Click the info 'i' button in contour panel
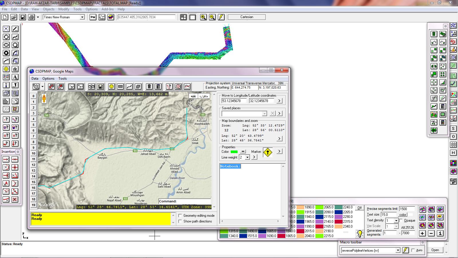The height and width of the screenshot is (258, 458). tap(440, 233)
